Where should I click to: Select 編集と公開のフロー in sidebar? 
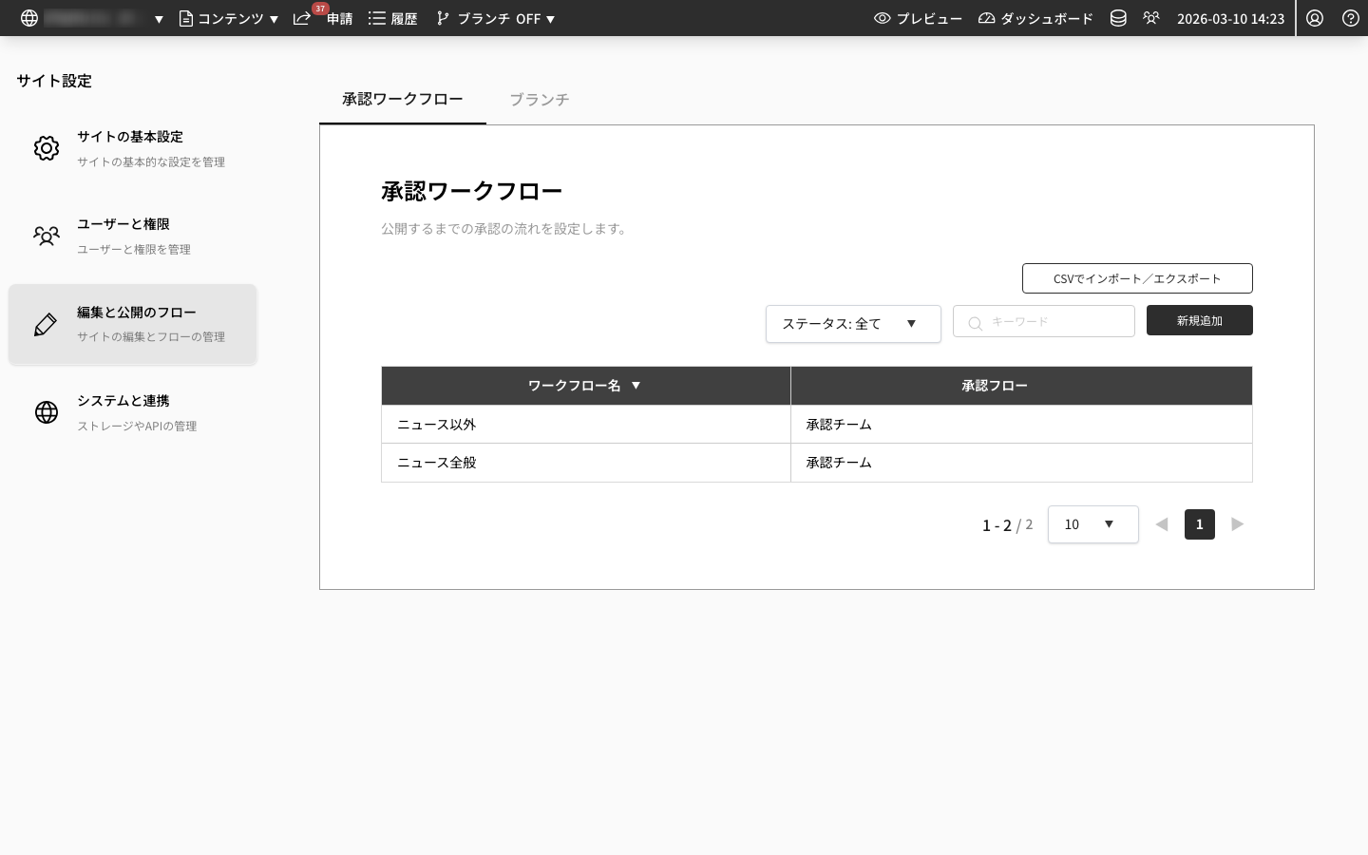[133, 324]
